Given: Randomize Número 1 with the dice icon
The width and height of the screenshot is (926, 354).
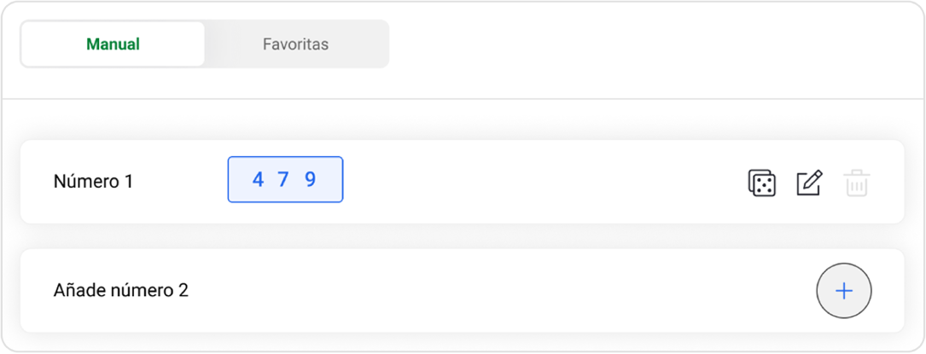Looking at the screenshot, I should pyautogui.click(x=761, y=183).
